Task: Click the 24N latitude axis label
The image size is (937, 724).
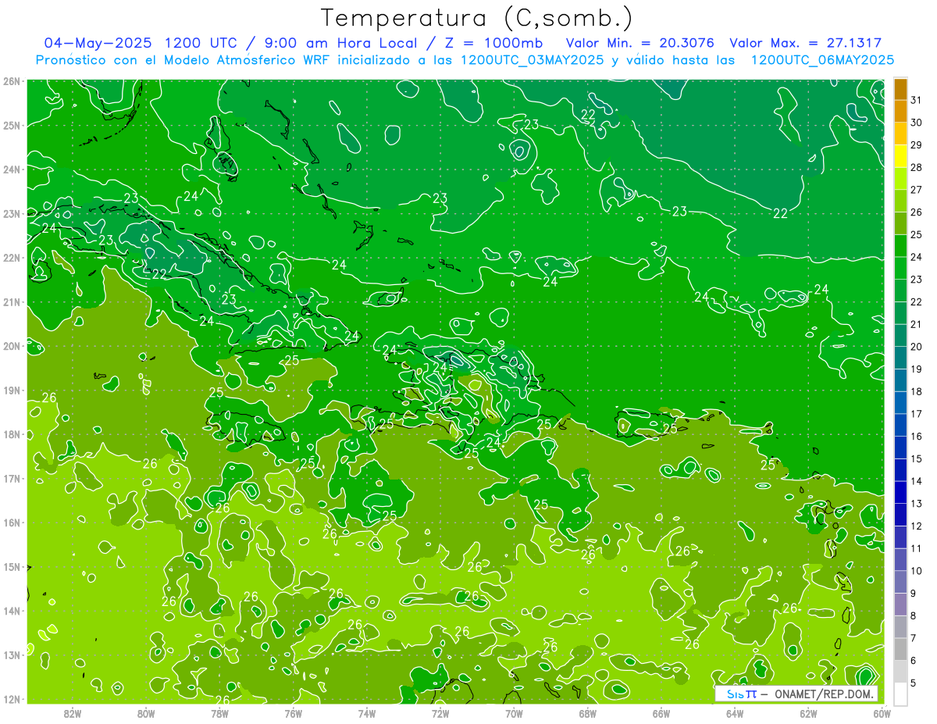Action: point(11,169)
